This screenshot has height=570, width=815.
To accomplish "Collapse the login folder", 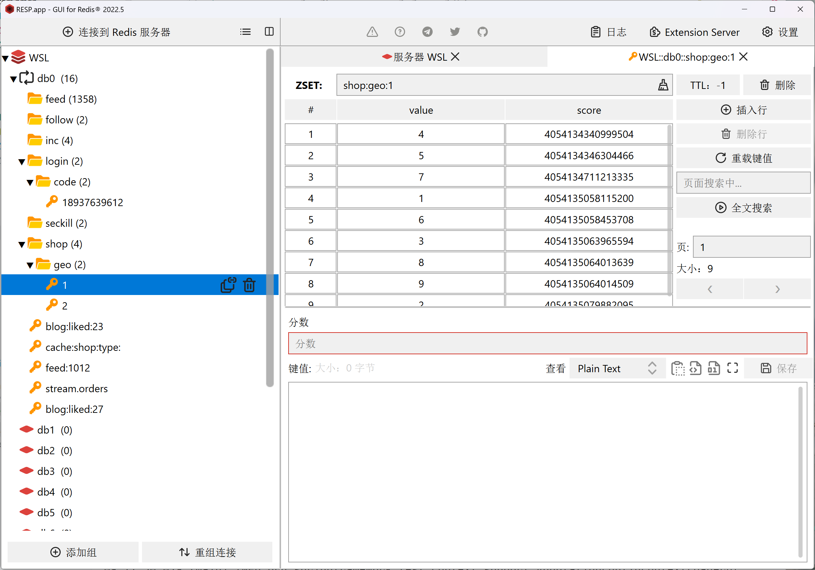I will click(x=22, y=162).
